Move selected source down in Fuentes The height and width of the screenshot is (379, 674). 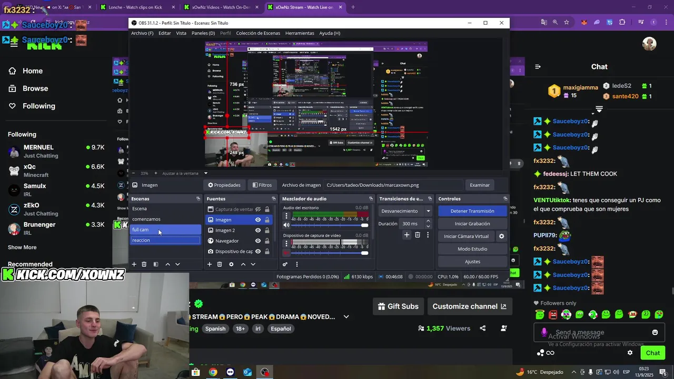point(253,264)
